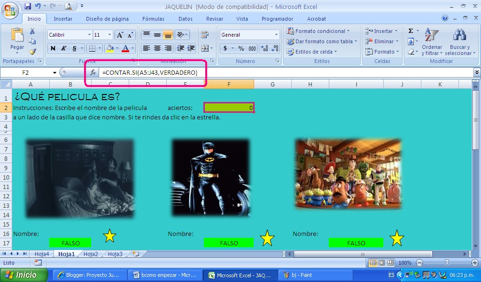The height and width of the screenshot is (282, 481).
Task: Toggle bold N formatting
Action: (x=53, y=48)
